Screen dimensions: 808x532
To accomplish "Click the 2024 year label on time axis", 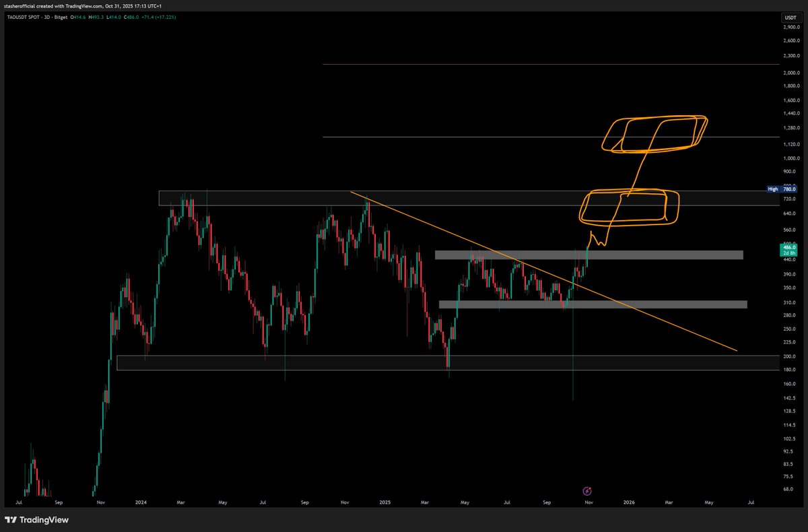I will click(141, 502).
